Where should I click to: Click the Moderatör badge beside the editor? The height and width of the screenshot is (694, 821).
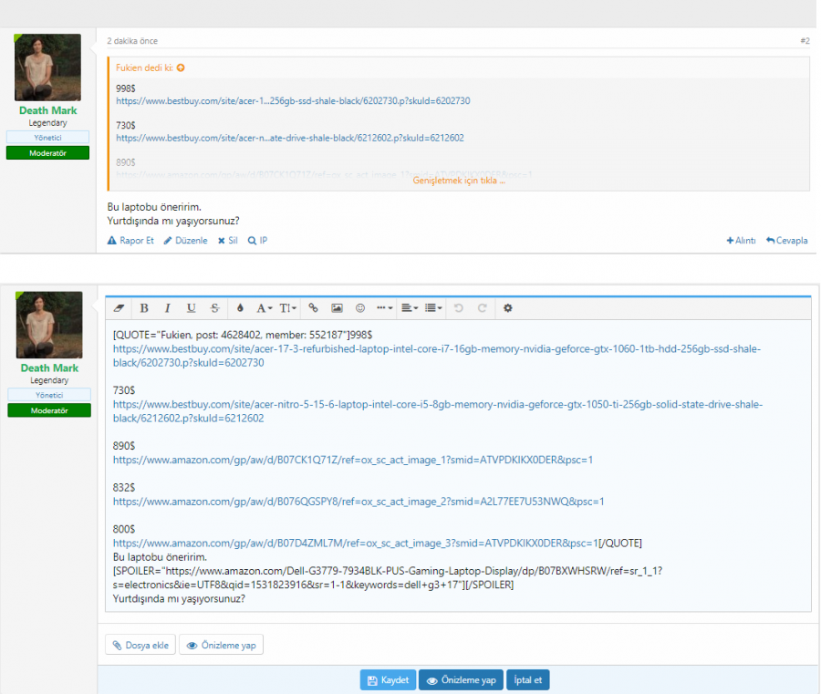click(49, 410)
